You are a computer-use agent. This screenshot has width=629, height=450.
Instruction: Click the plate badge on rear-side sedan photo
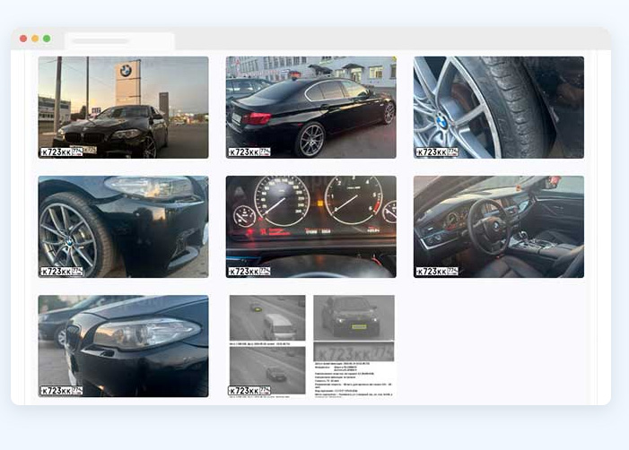pyautogui.click(x=249, y=151)
